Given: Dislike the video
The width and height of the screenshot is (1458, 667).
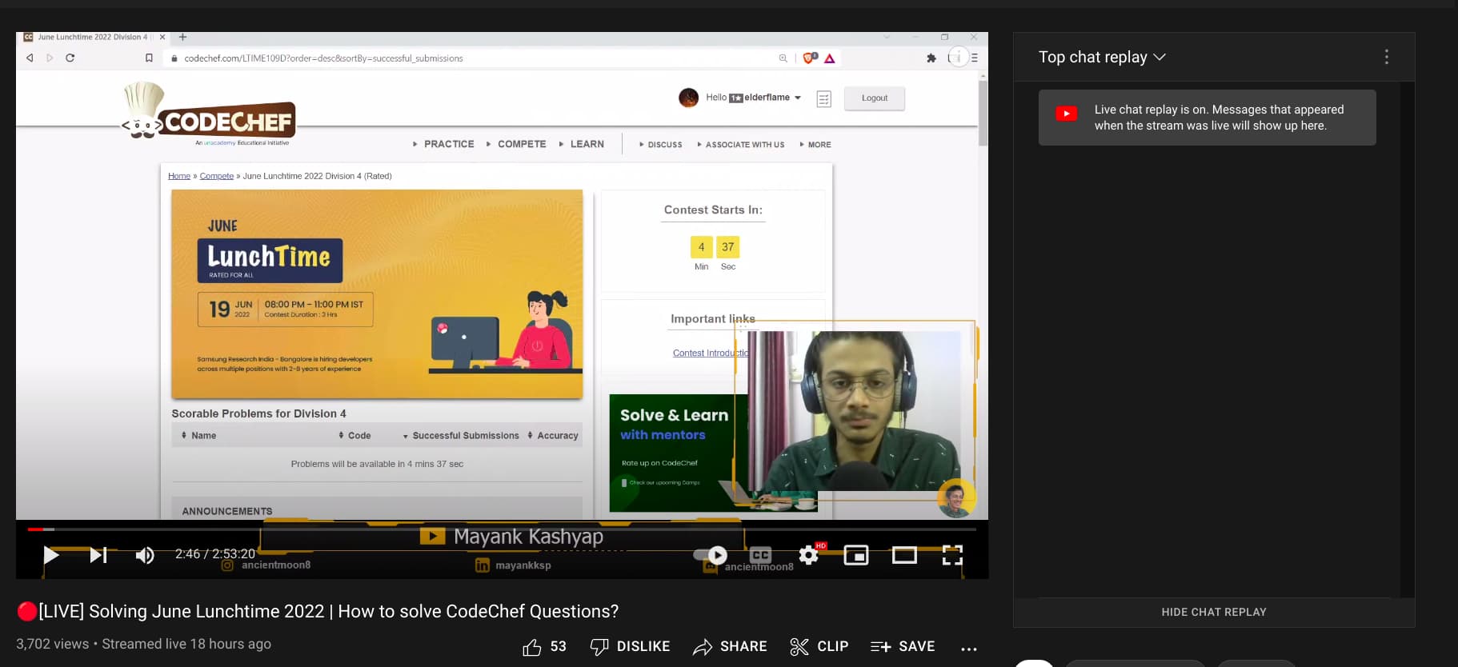Looking at the screenshot, I should coord(630,646).
